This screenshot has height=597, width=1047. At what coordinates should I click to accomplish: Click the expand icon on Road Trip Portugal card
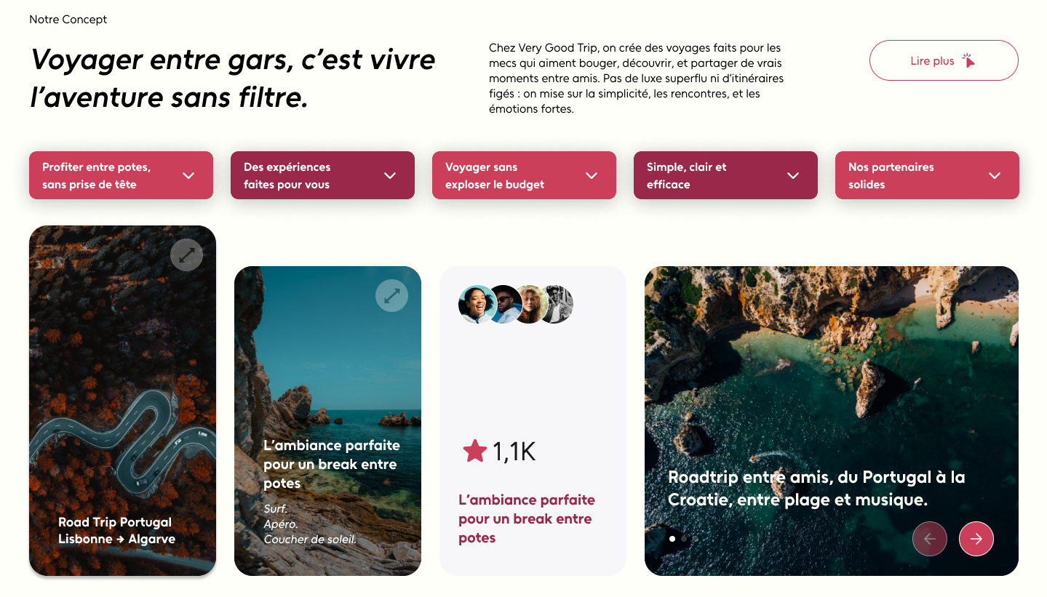(186, 255)
